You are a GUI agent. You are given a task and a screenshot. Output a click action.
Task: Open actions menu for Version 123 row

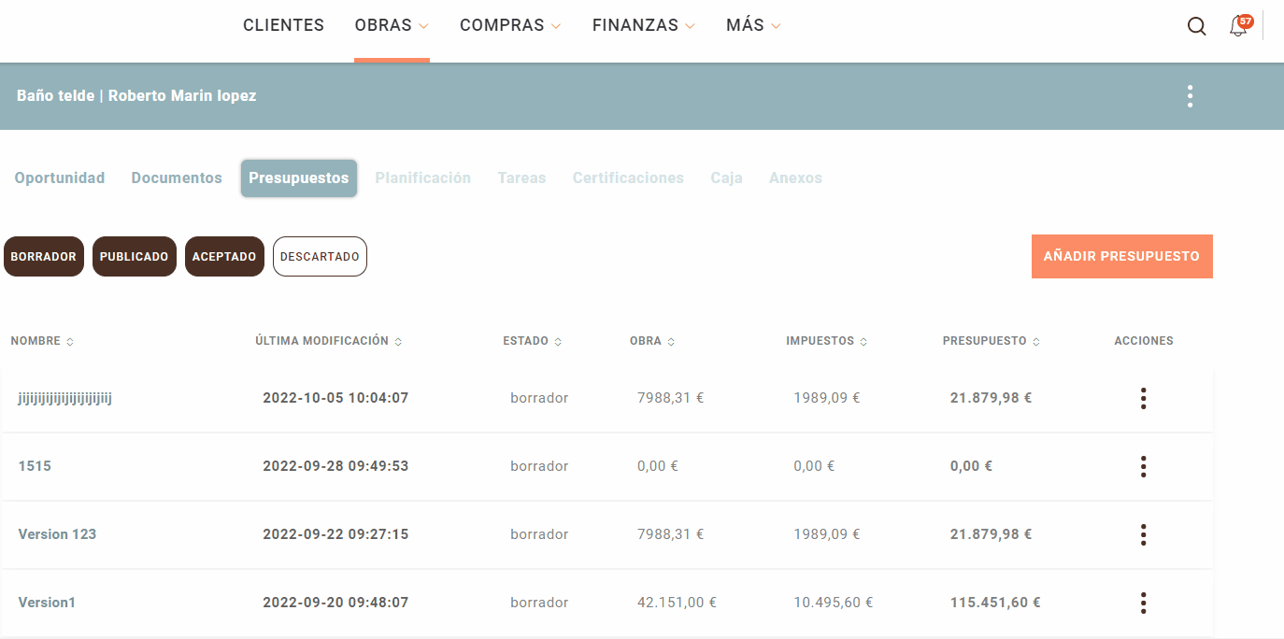pos(1143,535)
